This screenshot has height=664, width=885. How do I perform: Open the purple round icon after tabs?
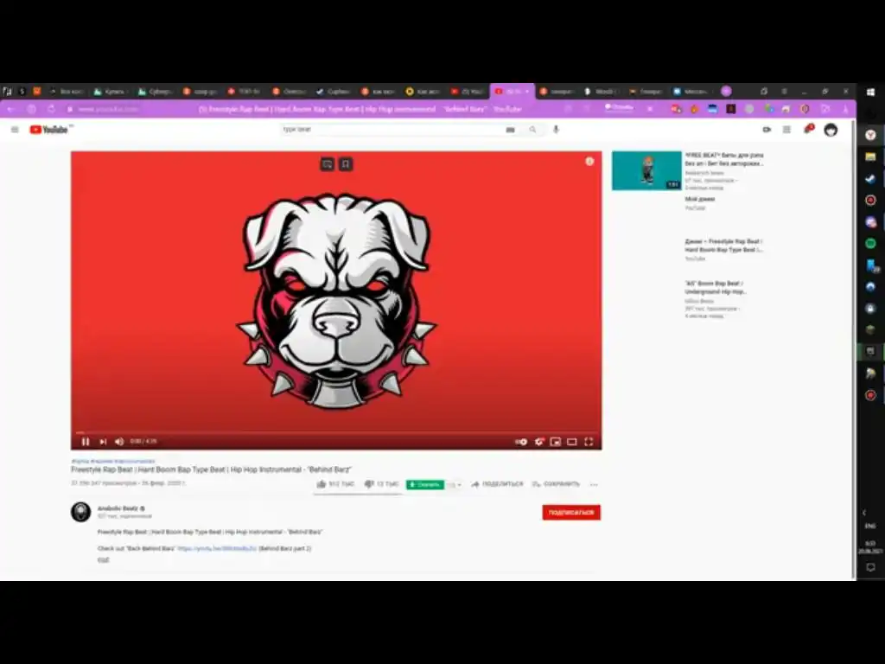point(726,91)
